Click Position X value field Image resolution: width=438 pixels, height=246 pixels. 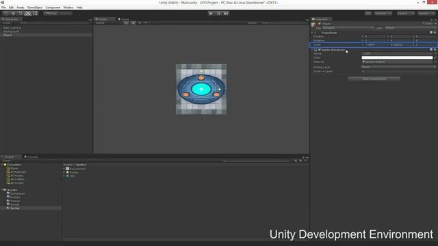pyautogui.click(x=376, y=36)
